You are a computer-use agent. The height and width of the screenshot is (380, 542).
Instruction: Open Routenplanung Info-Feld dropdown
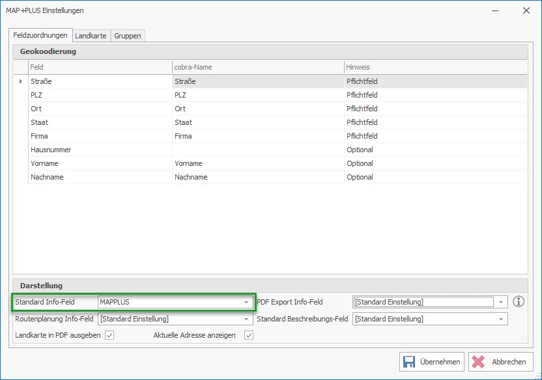tap(246, 319)
